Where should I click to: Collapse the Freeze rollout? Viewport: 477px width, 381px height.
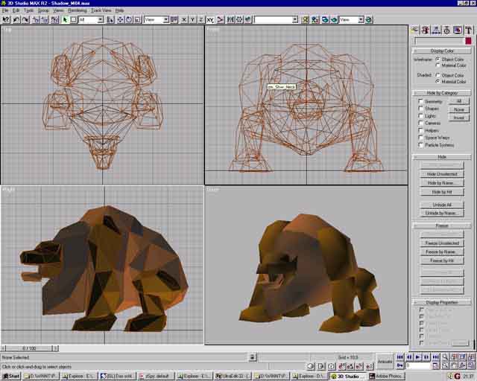[x=443, y=225]
